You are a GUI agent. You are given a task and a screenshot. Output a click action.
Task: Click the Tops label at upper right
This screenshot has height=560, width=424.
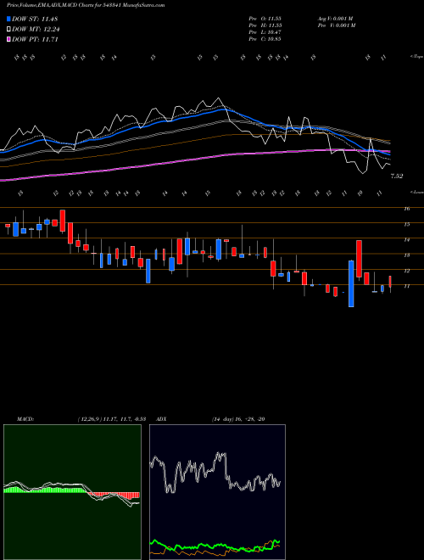pos(417,57)
